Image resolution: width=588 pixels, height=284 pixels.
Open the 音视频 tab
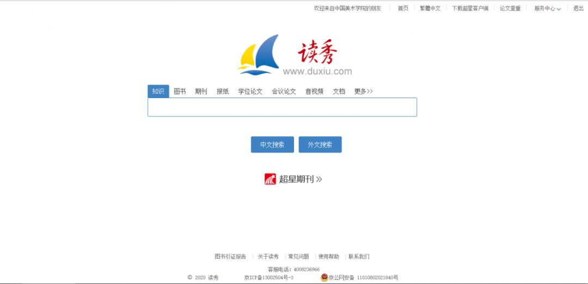314,91
